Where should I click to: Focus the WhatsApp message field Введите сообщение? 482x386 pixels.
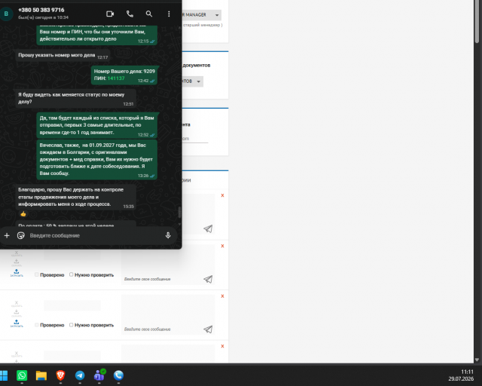(96, 235)
